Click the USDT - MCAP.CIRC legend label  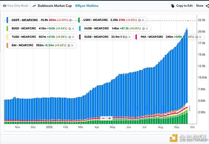point(25,20)
